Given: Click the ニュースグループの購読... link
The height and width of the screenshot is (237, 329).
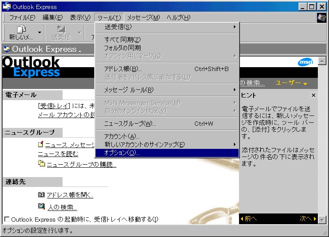Looking at the screenshot, I should (x=81, y=165).
